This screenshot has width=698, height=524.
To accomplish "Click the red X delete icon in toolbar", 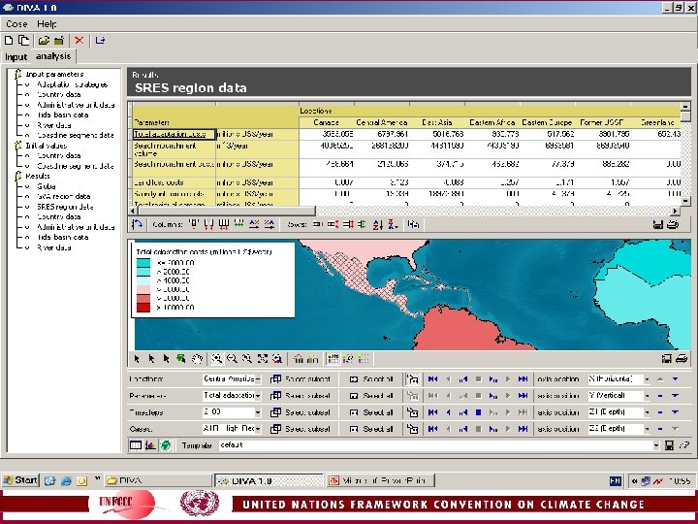I will pos(79,41).
